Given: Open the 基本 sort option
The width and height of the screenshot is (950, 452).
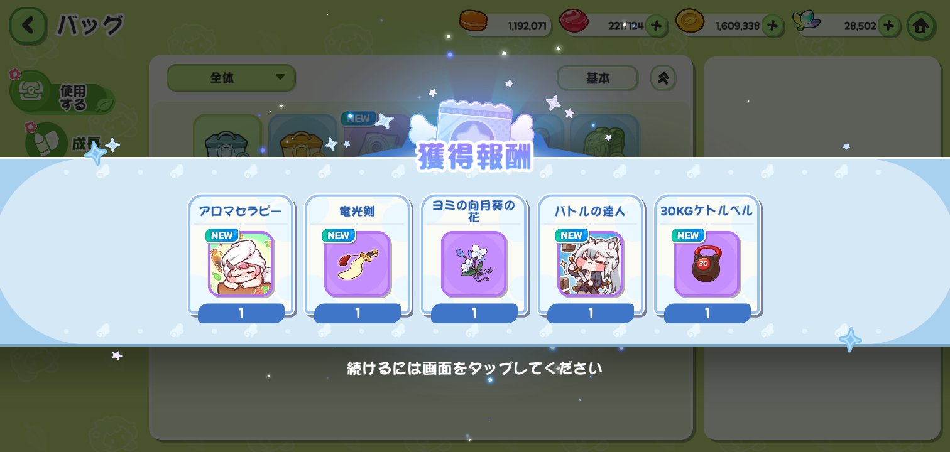Looking at the screenshot, I should point(598,78).
